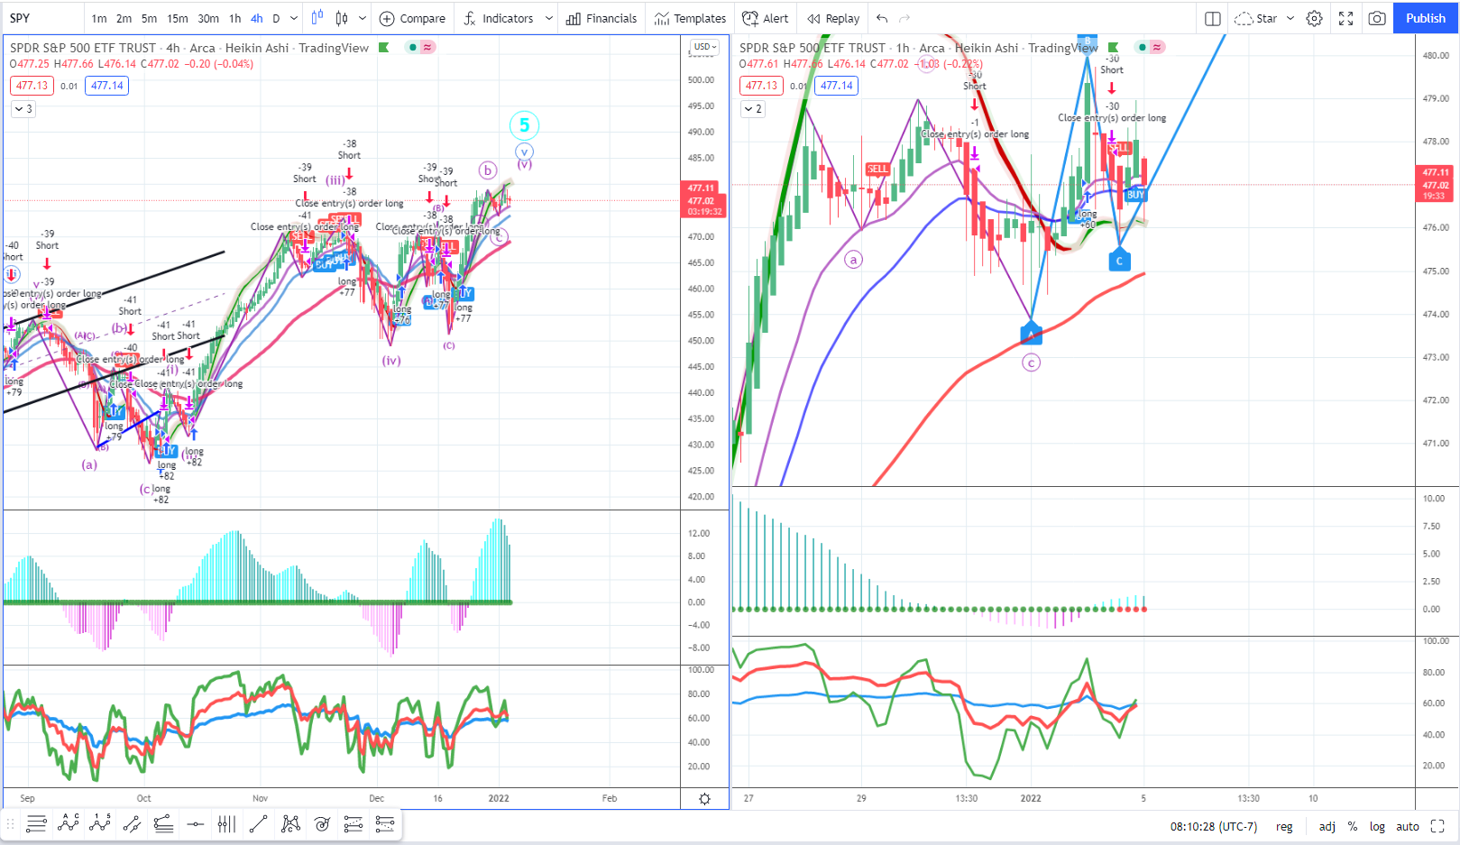The height and width of the screenshot is (845, 1460).
Task: Click 4h chart title SPDR S&P 500 ETF TRUST
Action: click(83, 48)
